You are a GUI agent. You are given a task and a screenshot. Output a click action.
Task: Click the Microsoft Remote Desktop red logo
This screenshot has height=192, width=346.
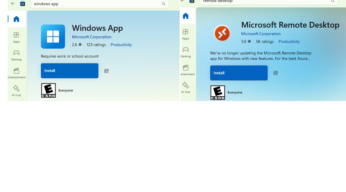[x=222, y=33]
